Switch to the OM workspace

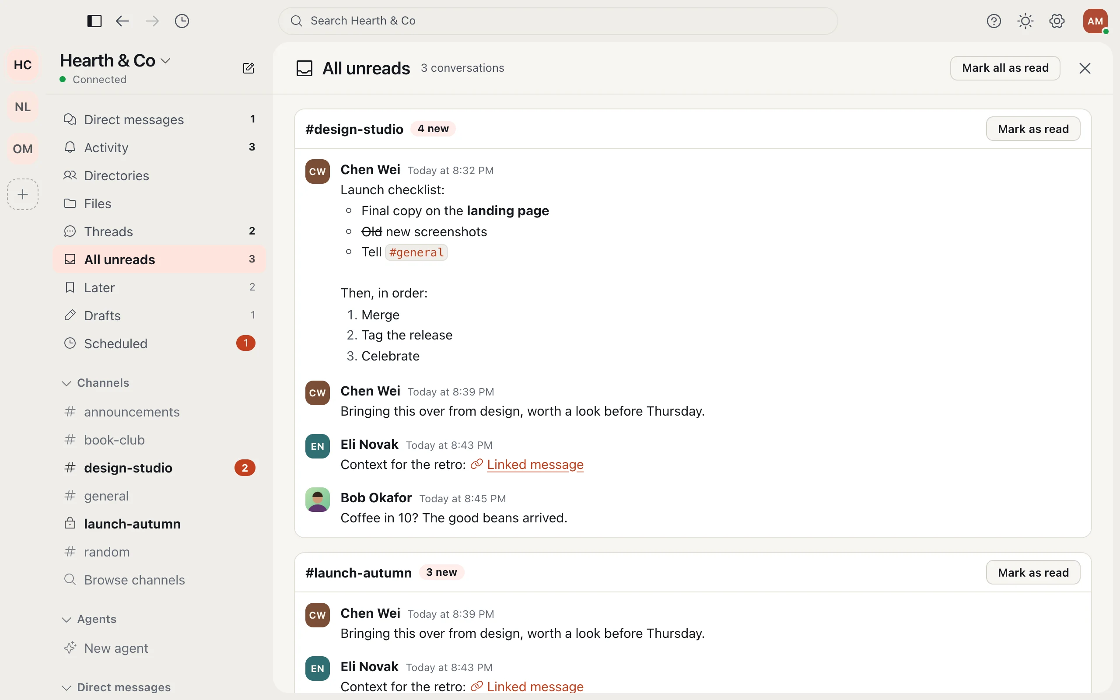(x=23, y=149)
